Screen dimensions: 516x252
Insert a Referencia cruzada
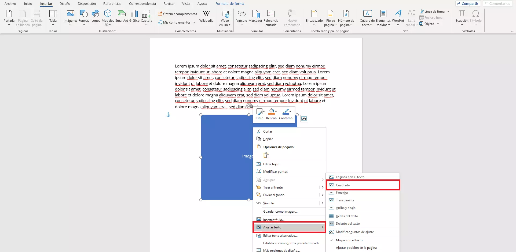coord(271,18)
